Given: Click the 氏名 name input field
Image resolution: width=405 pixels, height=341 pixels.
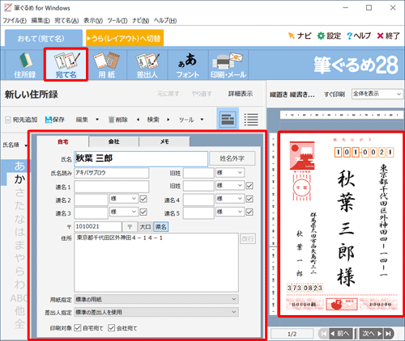Looking at the screenshot, I should point(141,158).
